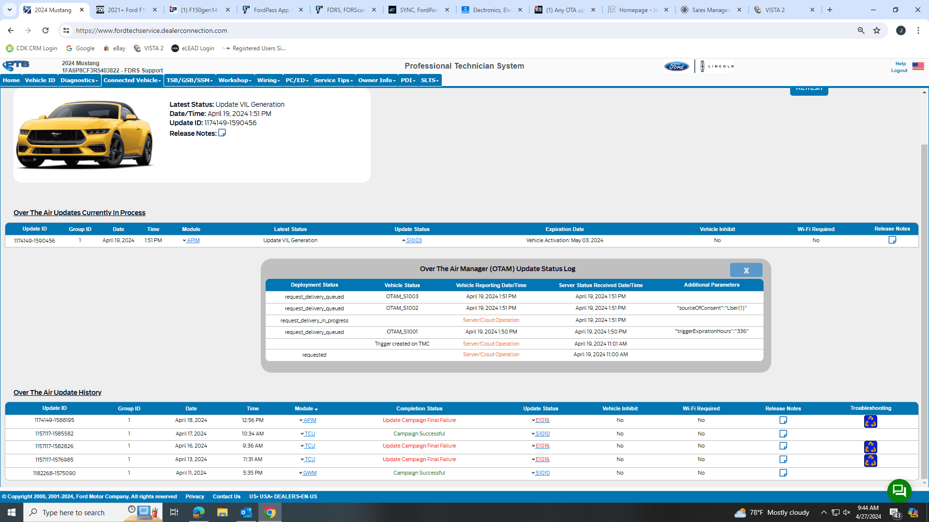Viewport: 929px width, 522px height.
Task: Click the US flag language icon
Action: [918, 66]
